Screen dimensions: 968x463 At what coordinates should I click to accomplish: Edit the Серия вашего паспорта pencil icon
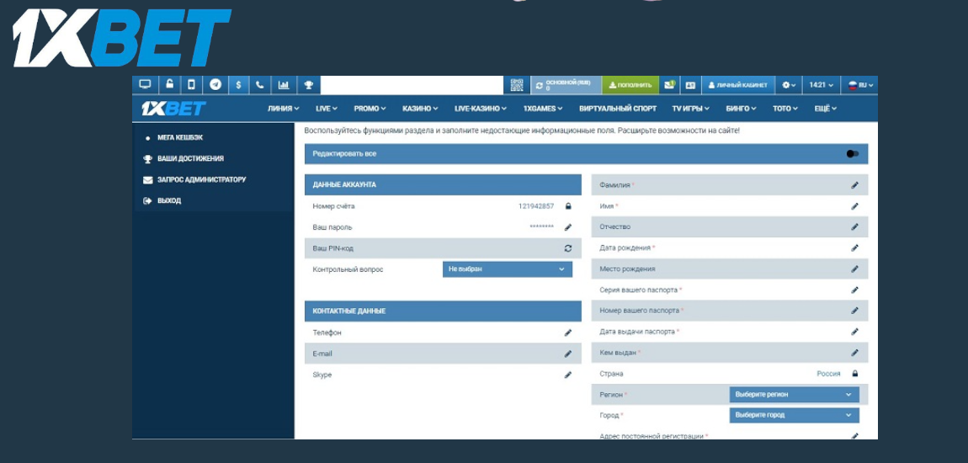click(x=855, y=290)
